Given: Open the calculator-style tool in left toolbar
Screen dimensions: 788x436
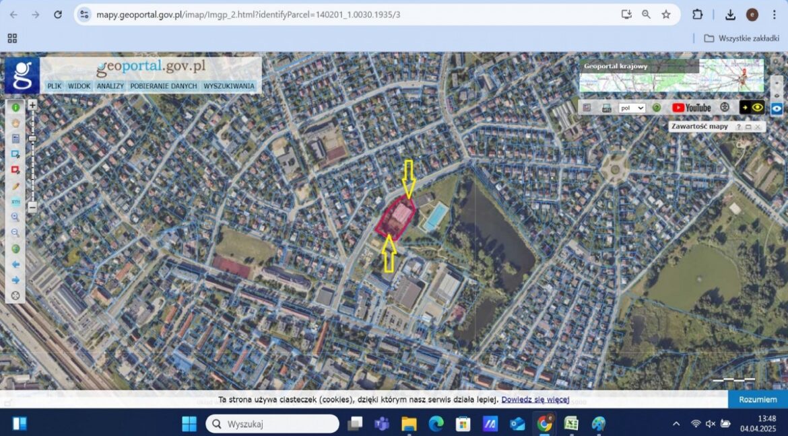Looking at the screenshot, I should pos(15,139).
